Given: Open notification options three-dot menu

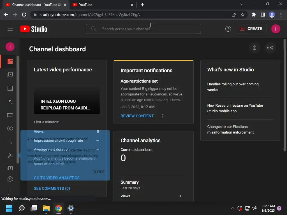Looking at the screenshot, I should coord(163,116).
